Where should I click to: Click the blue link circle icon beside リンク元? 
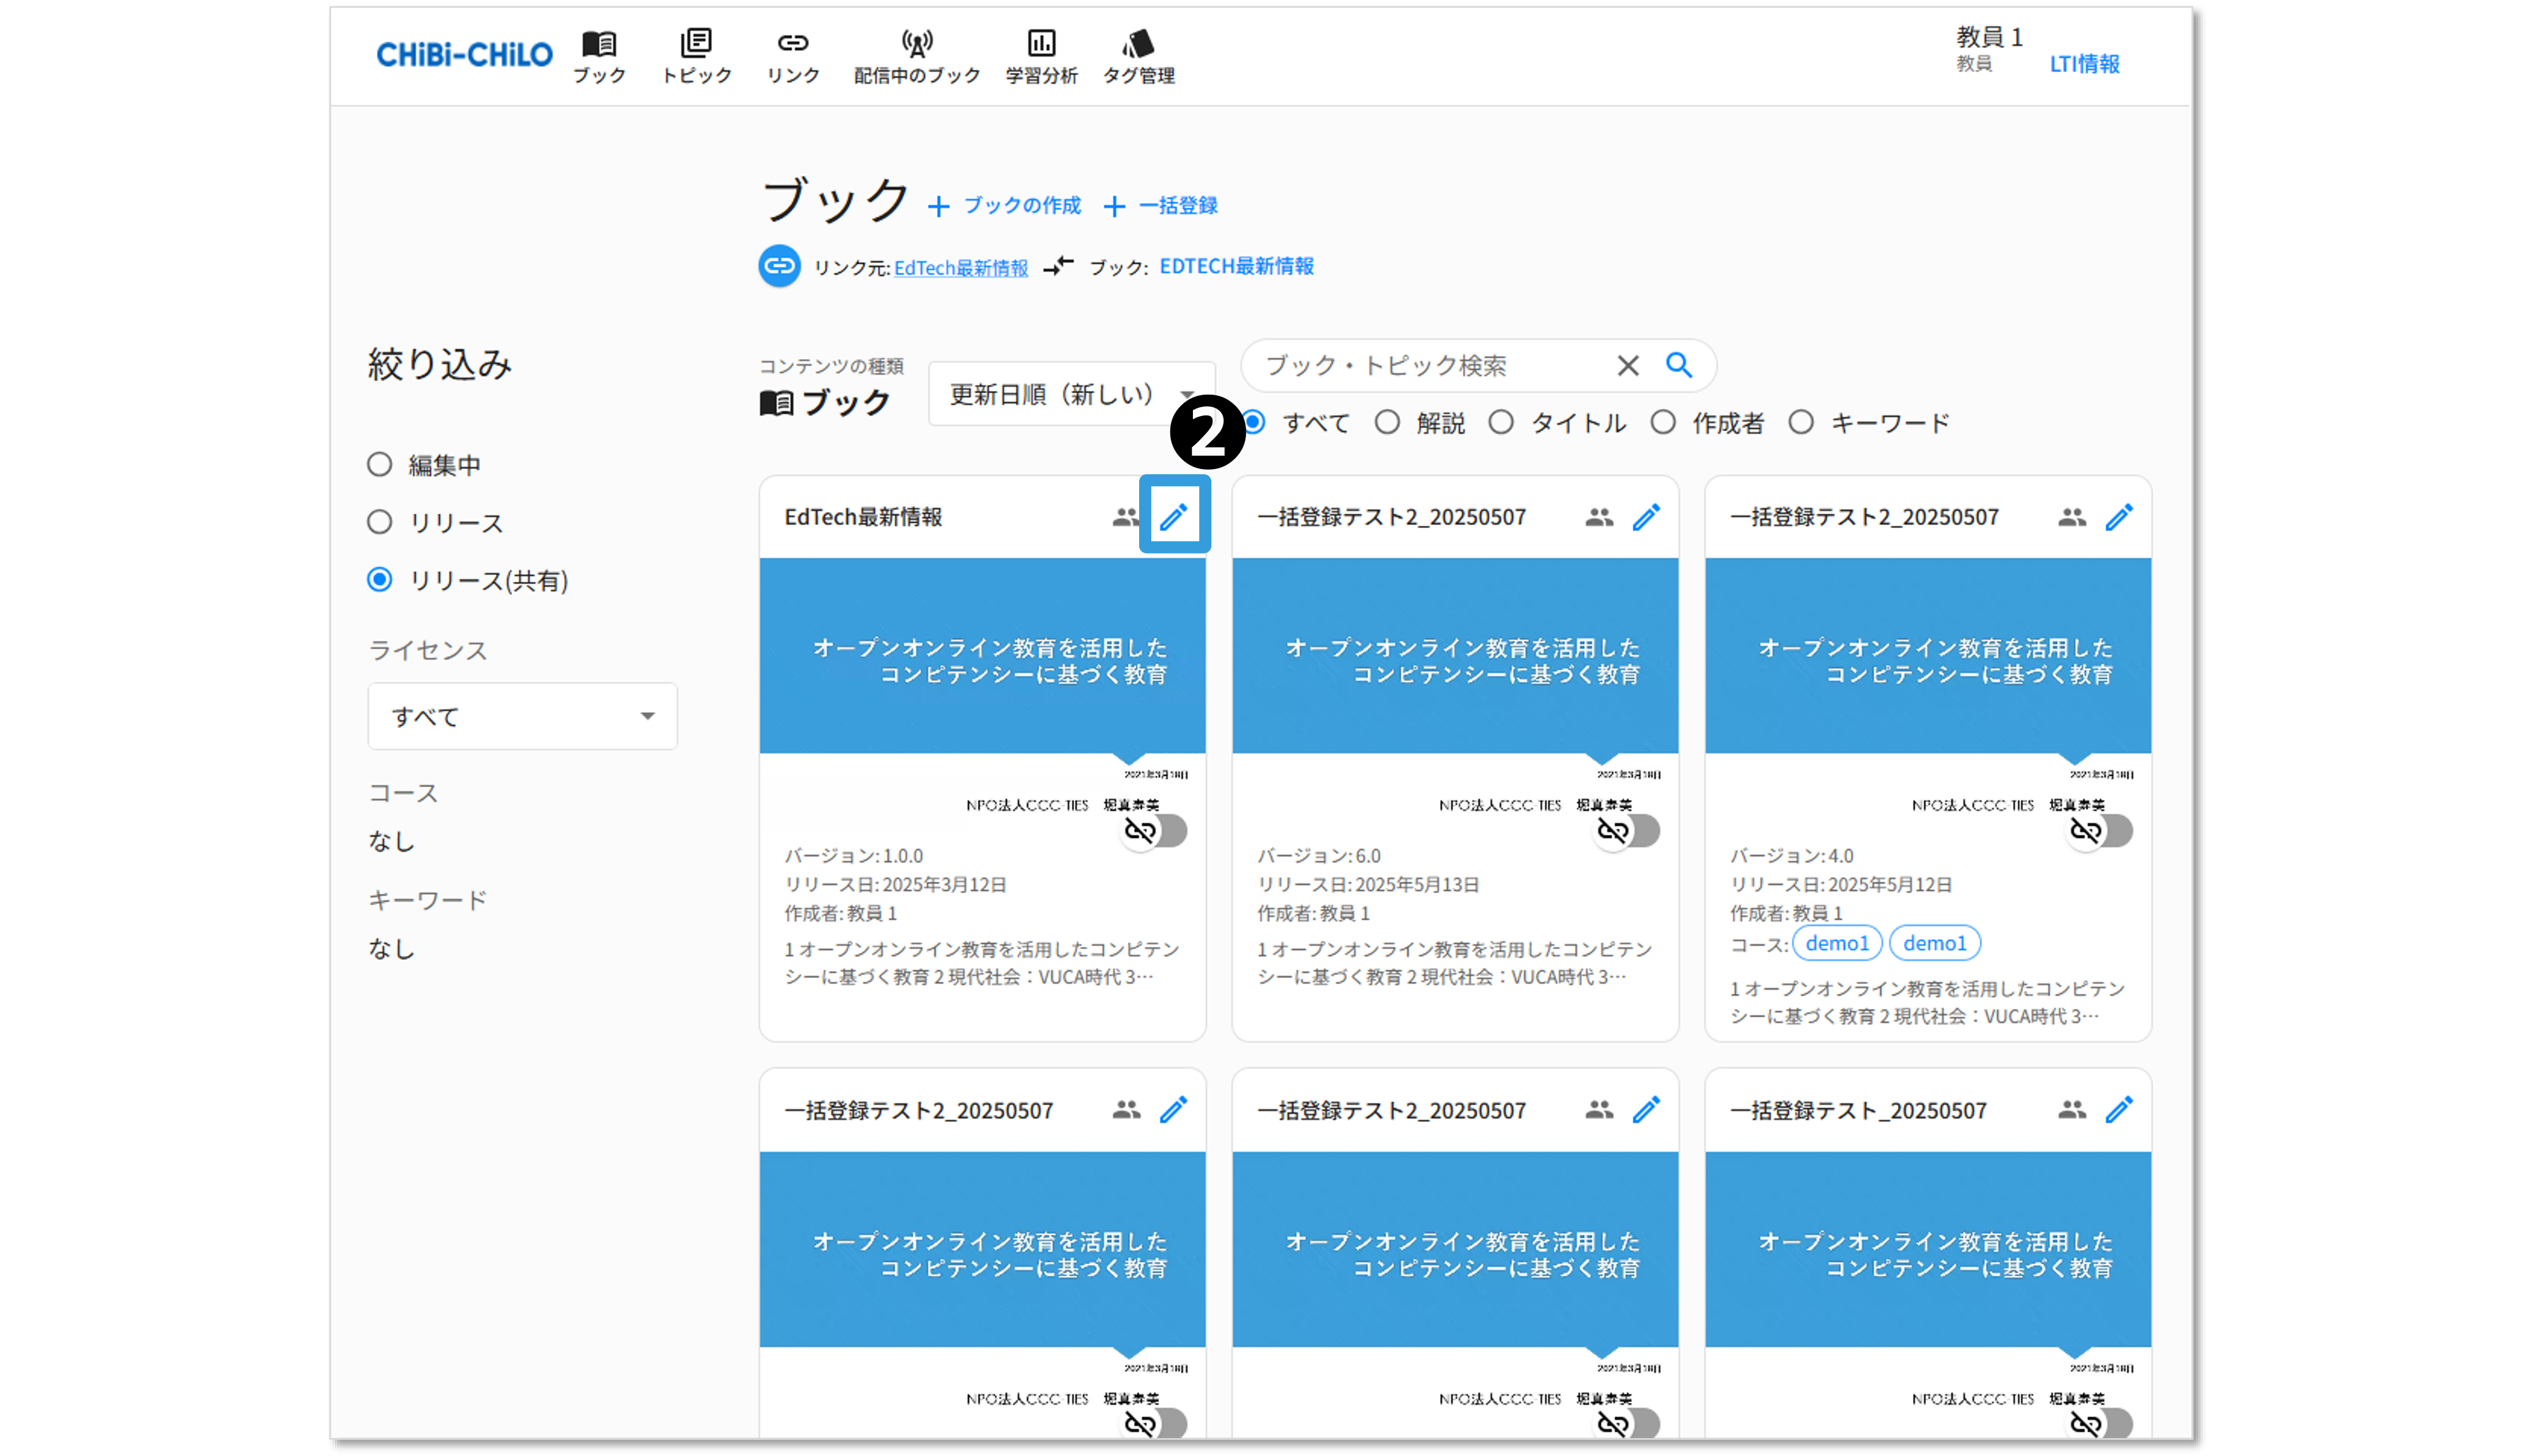coord(779,266)
